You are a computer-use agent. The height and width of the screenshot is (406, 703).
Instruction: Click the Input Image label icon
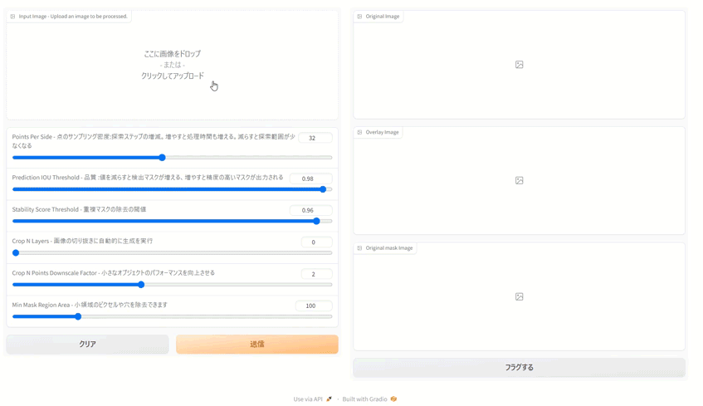click(12, 17)
